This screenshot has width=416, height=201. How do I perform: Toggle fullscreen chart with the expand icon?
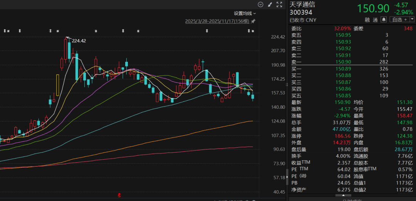279,4
